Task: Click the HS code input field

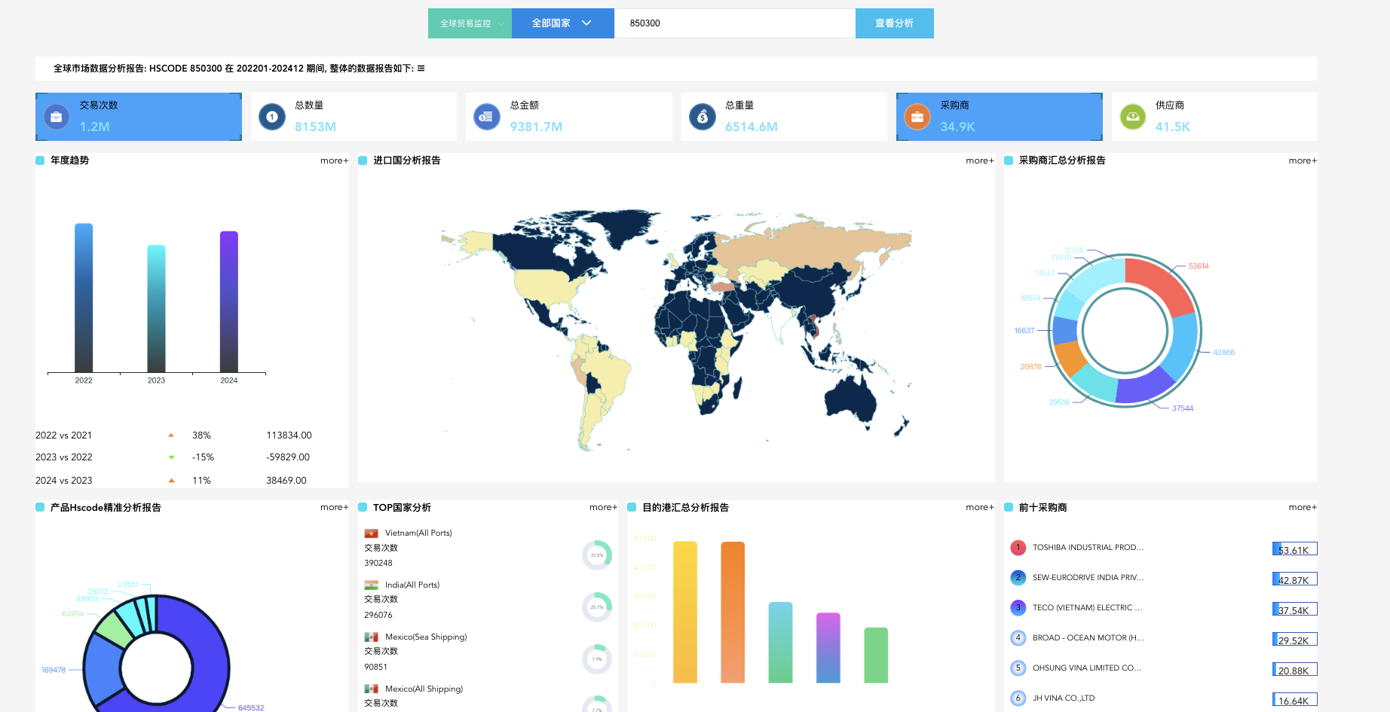Action: pyautogui.click(x=734, y=23)
